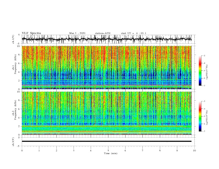
Task: Click the "6" kHz tick of ch.2 spectrogram
Action: pyautogui.click(x=19, y=109)
